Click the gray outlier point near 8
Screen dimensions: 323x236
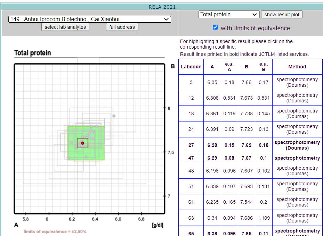[x=114, y=116]
